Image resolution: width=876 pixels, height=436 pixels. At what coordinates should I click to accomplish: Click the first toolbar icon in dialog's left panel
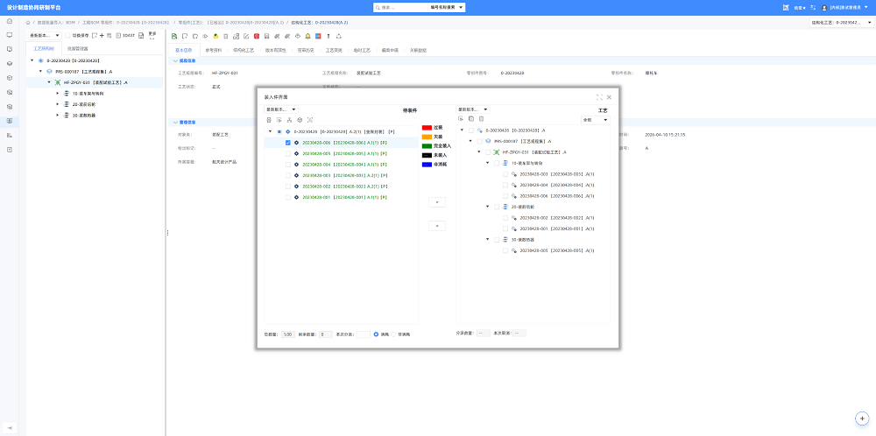(x=269, y=119)
